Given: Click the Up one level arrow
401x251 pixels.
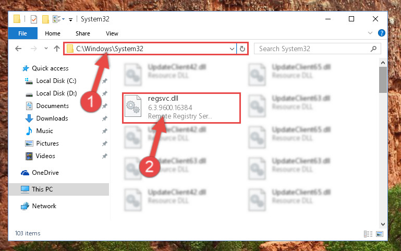Looking at the screenshot, I should [57, 49].
